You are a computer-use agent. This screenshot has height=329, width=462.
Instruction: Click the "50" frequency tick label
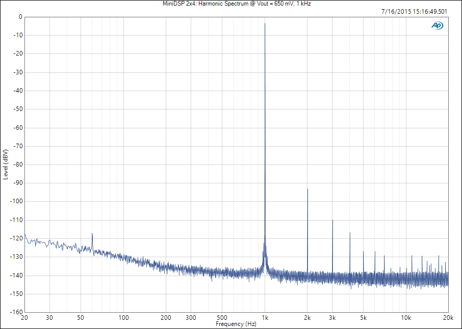click(81, 318)
